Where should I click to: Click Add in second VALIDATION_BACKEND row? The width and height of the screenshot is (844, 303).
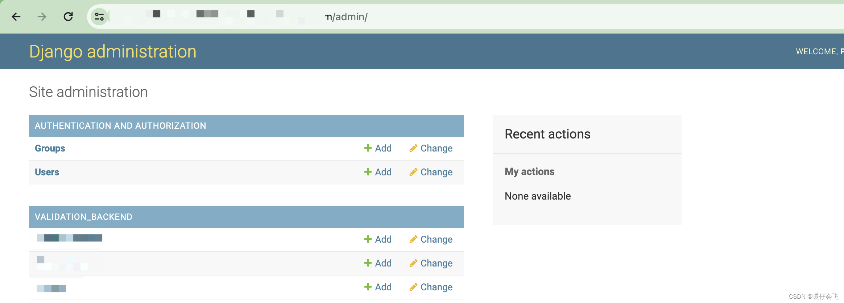383,263
